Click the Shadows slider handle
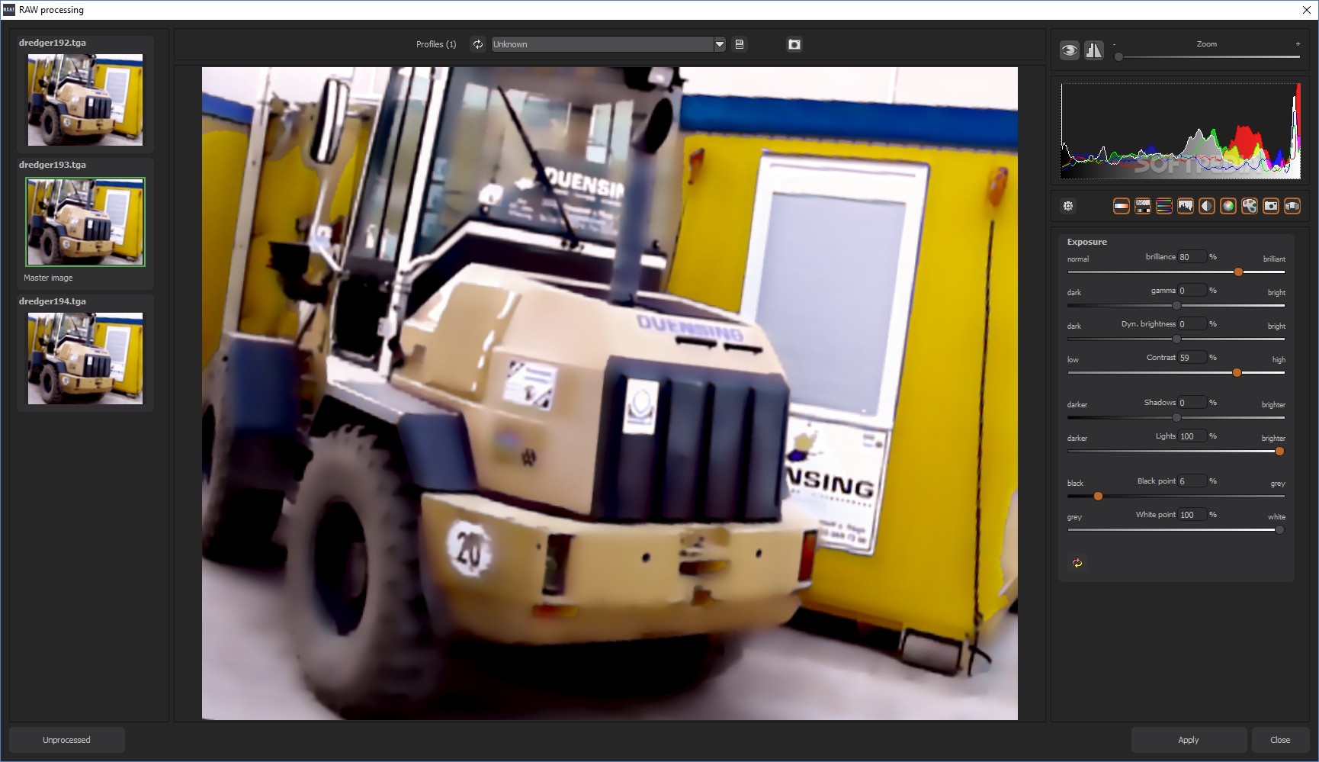Screen dimensions: 1319x762 (1176, 418)
